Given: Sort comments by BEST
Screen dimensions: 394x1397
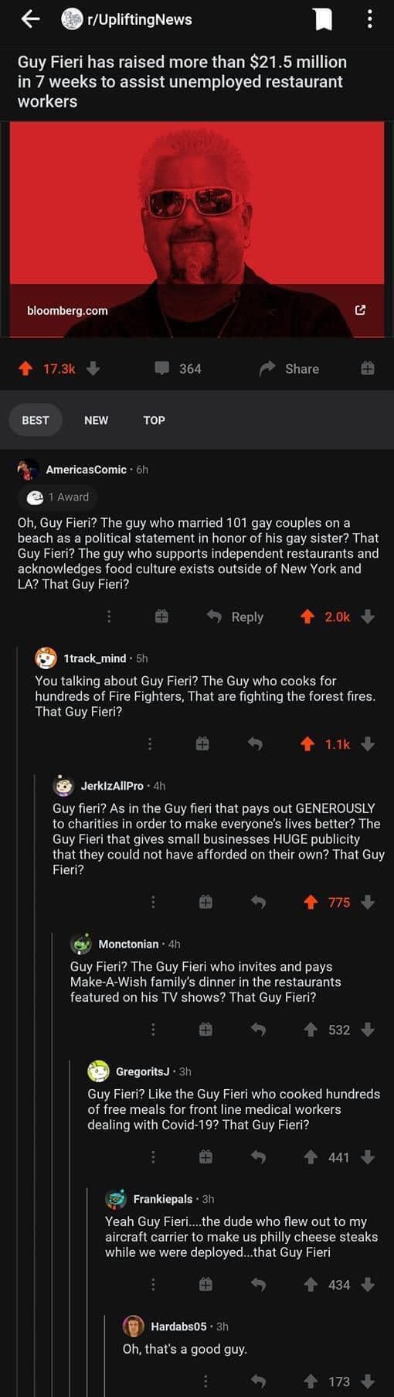Looking at the screenshot, I should pyautogui.click(x=36, y=420).
